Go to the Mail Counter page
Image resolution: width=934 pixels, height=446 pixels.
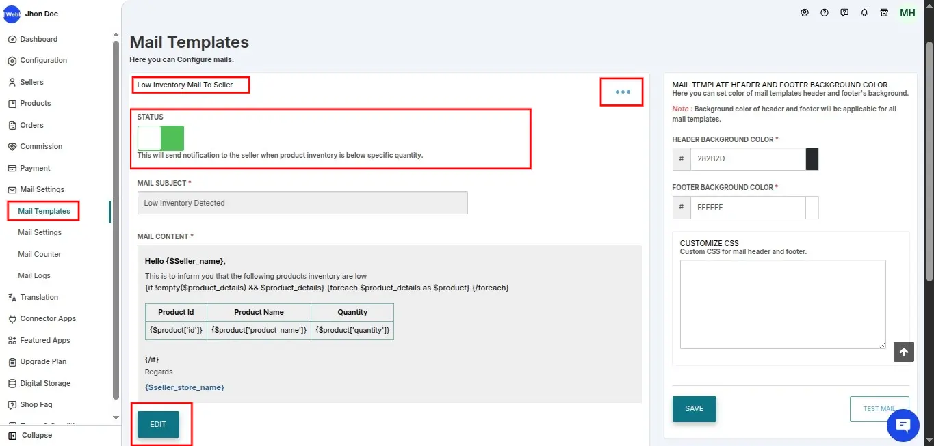[38, 253]
